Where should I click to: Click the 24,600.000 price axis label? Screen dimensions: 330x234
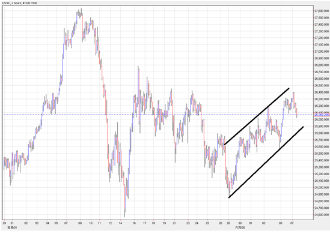(322, 215)
